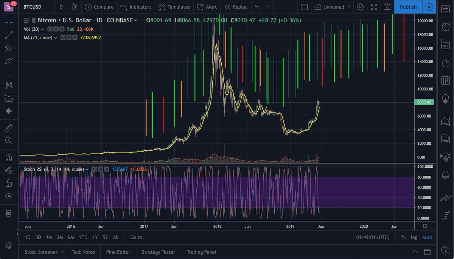
Task: Open indicator Templates
Action: pyautogui.click(x=174, y=7)
